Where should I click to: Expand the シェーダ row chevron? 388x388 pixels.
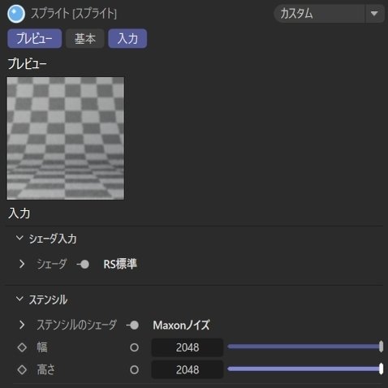pos(22,264)
